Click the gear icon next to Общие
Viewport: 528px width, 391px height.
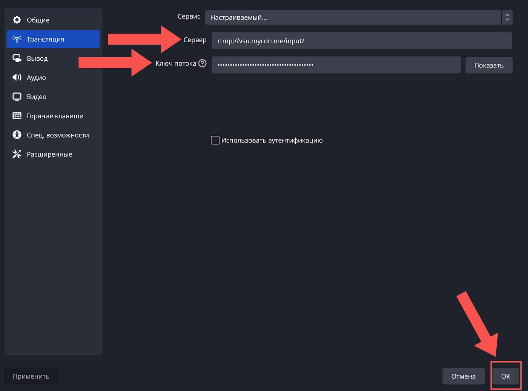17,20
